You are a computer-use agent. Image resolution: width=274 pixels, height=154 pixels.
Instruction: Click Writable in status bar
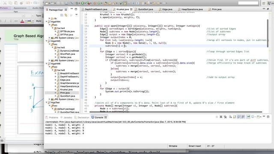tap(173, 146)
